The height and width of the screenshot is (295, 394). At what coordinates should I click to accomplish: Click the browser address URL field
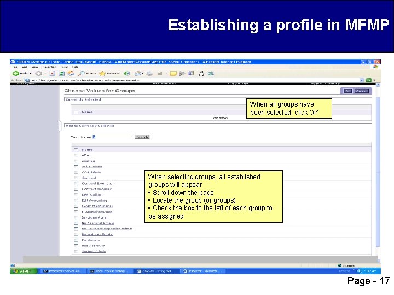(194, 80)
